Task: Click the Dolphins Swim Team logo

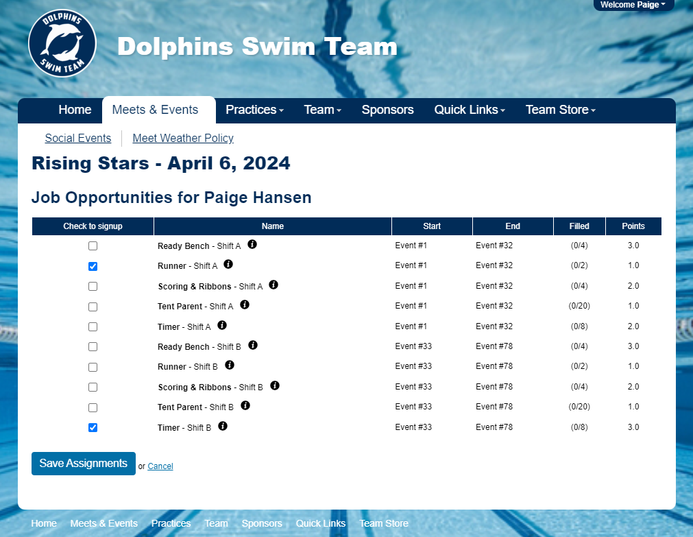Action: tap(62, 43)
